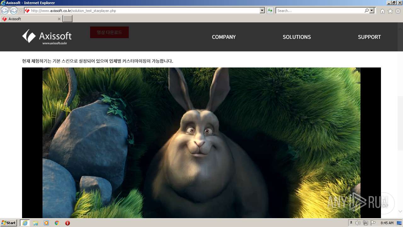The height and width of the screenshot is (227, 403).
Task: Open the search provider dropdown arrow
Action: coord(372,11)
